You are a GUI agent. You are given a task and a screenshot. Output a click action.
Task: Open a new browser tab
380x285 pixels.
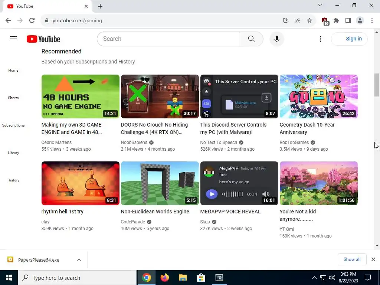pos(100,6)
